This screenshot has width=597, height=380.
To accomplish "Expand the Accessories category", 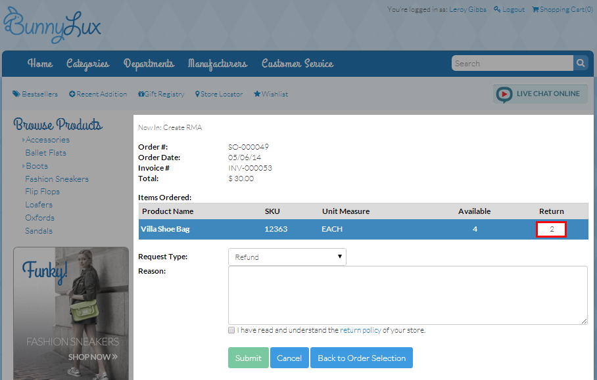I will tap(24, 140).
